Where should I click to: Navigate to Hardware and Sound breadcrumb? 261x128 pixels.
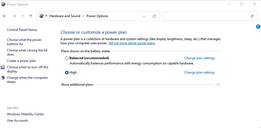65,16
